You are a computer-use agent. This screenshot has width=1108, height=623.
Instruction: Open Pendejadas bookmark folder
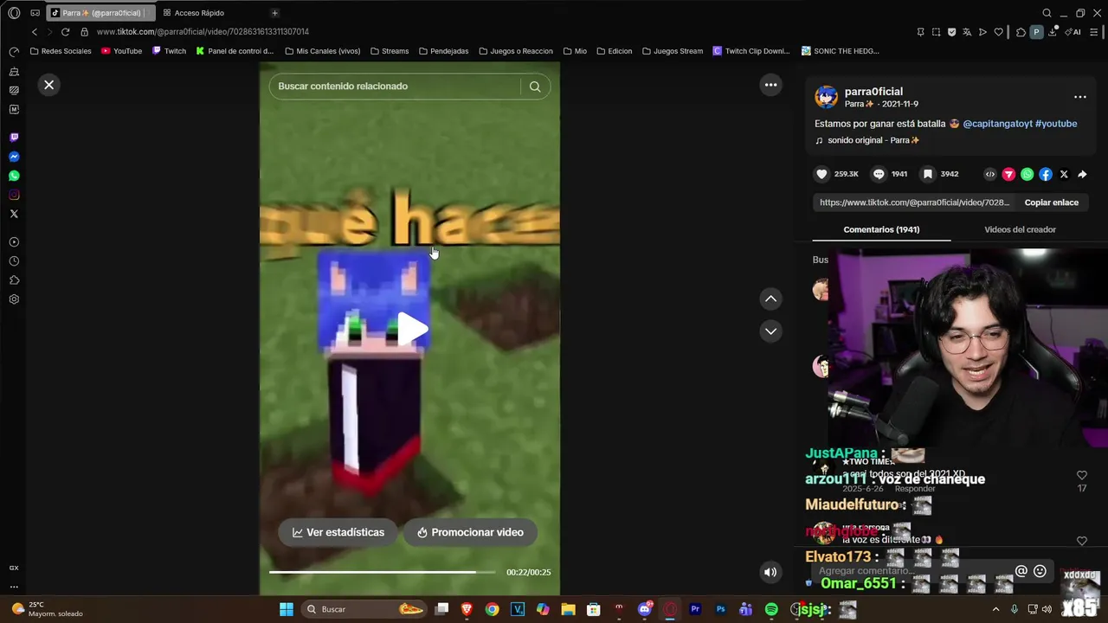(443, 51)
